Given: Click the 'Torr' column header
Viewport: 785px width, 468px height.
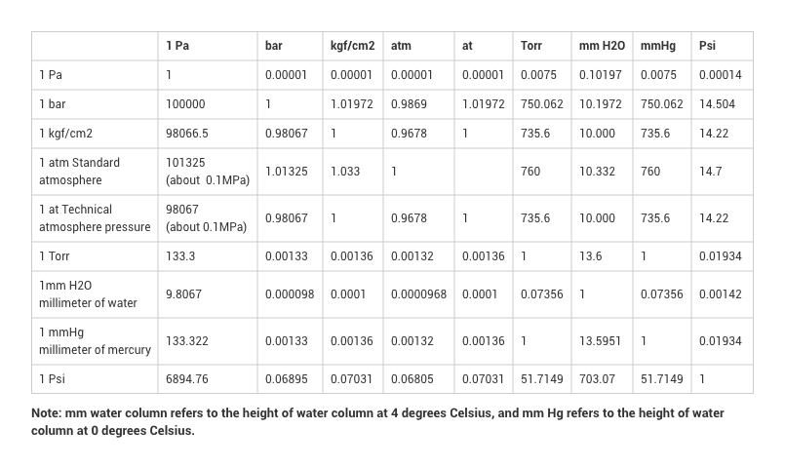Looking at the screenshot, I should 531,46.
